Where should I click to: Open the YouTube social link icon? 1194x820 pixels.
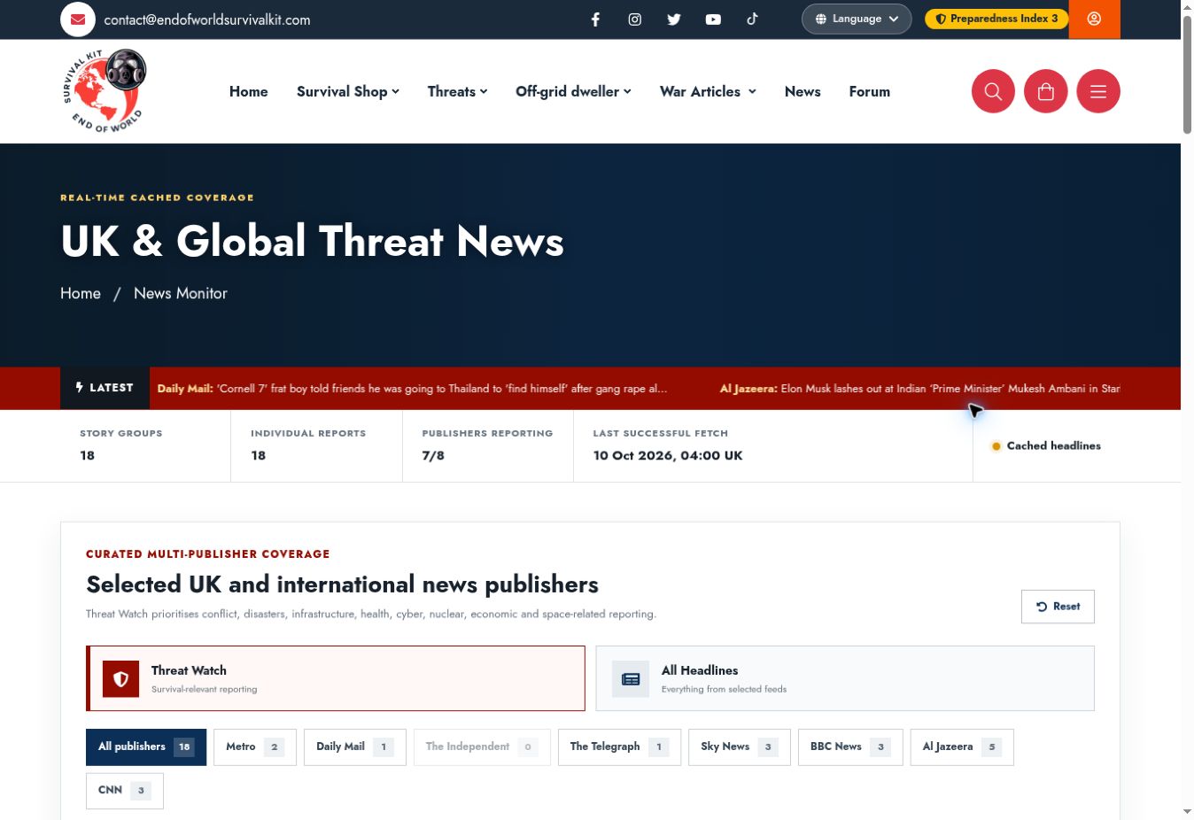pos(713,19)
